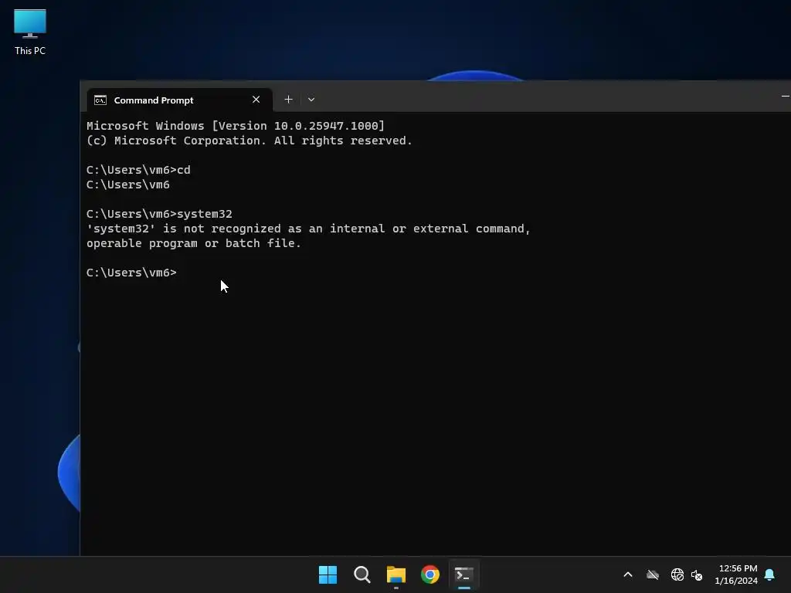Open the Windows Start menu
791x593 pixels.
[328, 574]
